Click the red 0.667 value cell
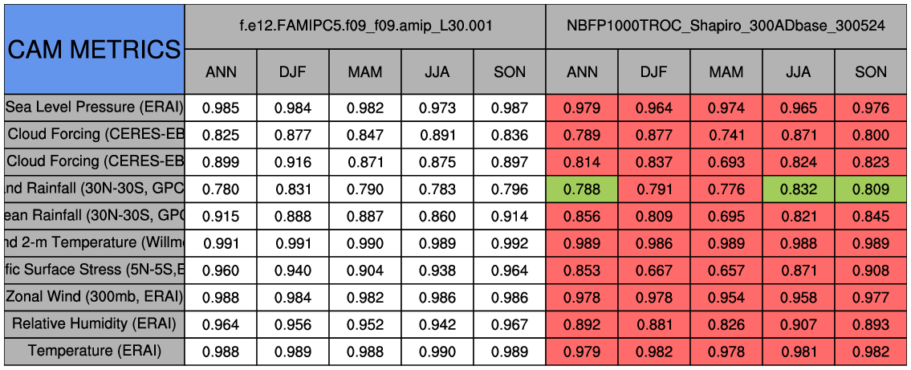Viewport: 911px width, 370px height. [654, 270]
